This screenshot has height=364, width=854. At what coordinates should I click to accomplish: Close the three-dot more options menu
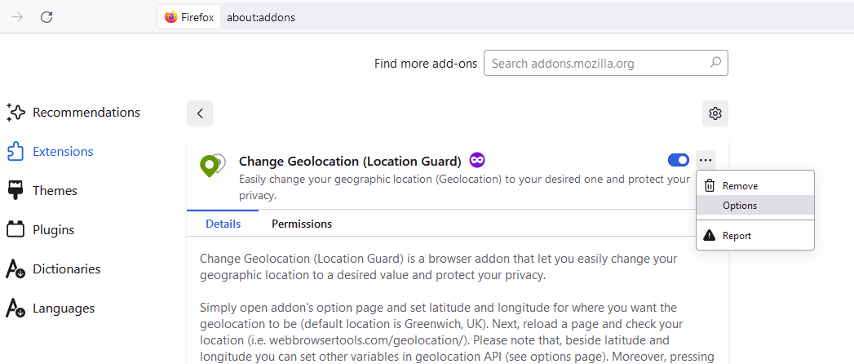(x=706, y=160)
